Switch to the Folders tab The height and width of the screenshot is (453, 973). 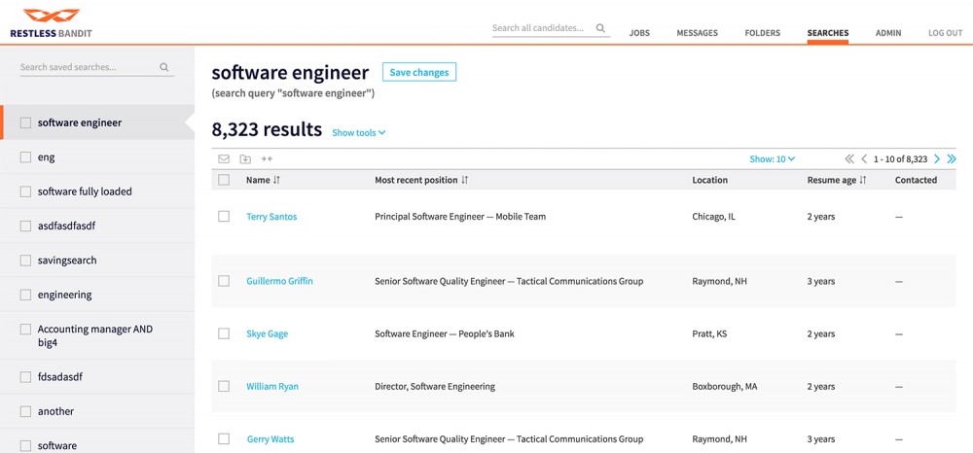(x=762, y=33)
